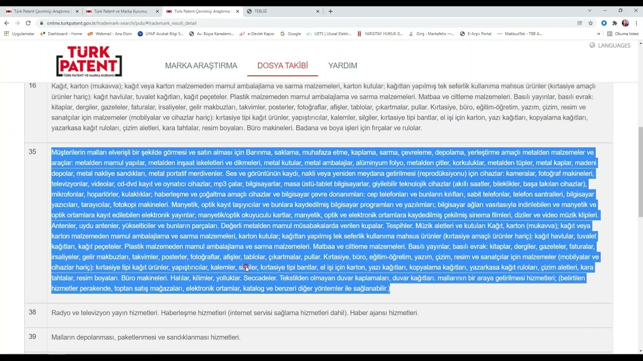Open the tab search chevron
Image resolution: width=643 pixels, height=361 pixels.
[x=589, y=11]
